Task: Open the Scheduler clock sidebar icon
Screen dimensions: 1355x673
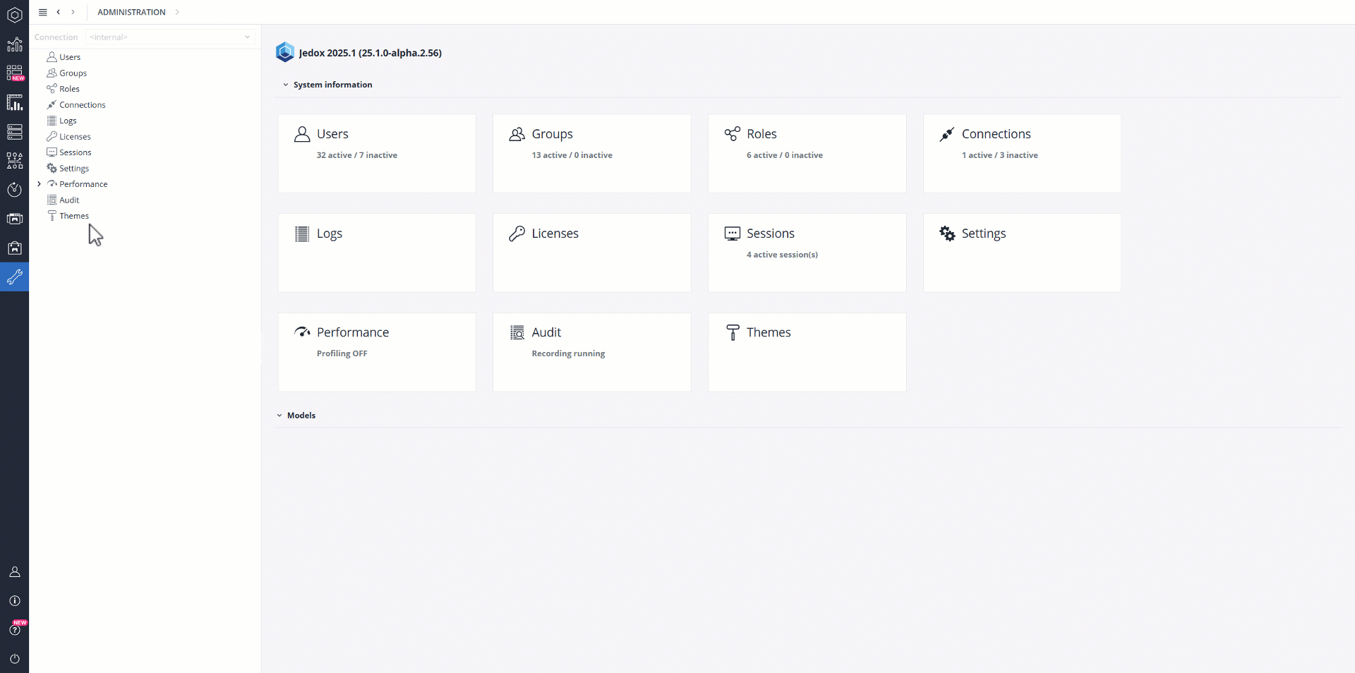Action: pyautogui.click(x=14, y=189)
